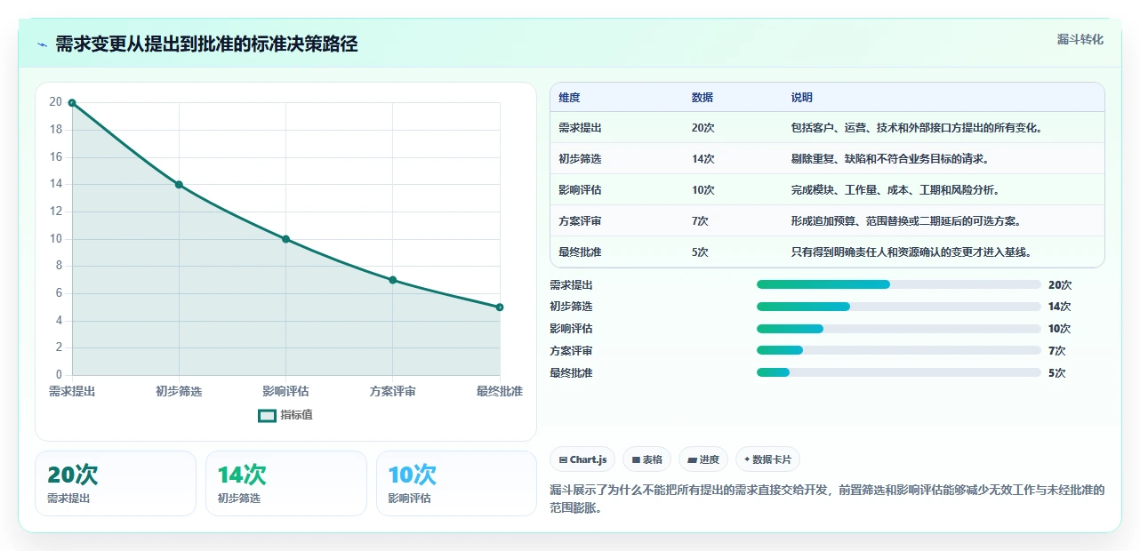Click the x-axis label 方案评审
Image resolution: width=1140 pixels, height=551 pixels.
(x=392, y=391)
